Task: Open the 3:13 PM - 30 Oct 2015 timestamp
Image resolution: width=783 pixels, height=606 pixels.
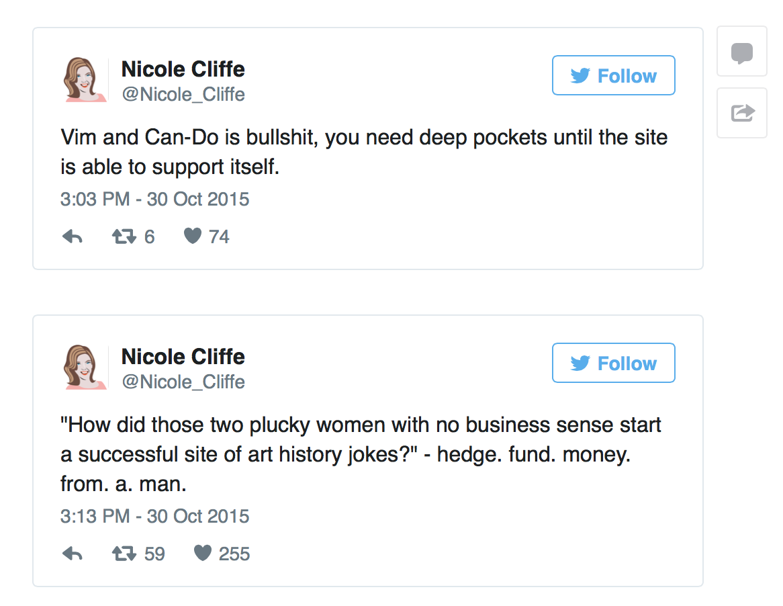Action: (154, 516)
